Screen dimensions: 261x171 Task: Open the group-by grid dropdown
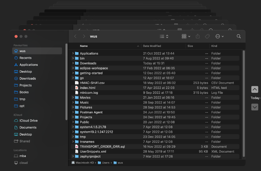point(186,36)
